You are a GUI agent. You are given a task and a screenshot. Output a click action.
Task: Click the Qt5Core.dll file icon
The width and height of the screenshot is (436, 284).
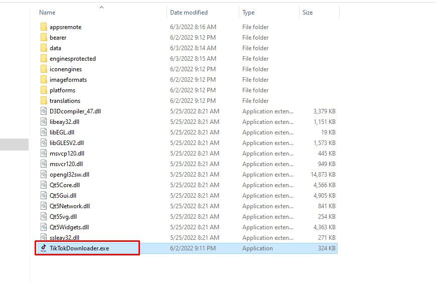pos(44,185)
